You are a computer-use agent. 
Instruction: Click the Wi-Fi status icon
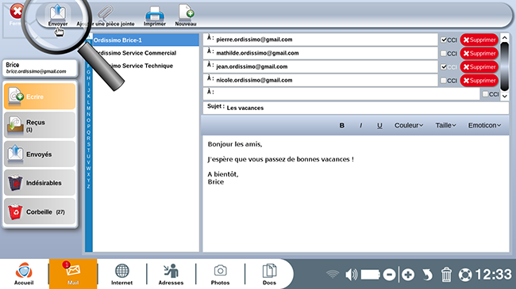pos(333,274)
